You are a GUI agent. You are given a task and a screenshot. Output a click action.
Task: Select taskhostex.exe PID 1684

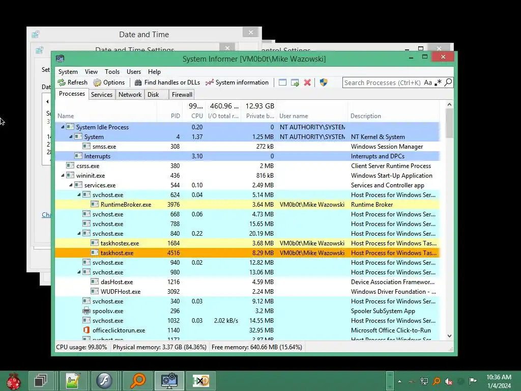(248, 243)
